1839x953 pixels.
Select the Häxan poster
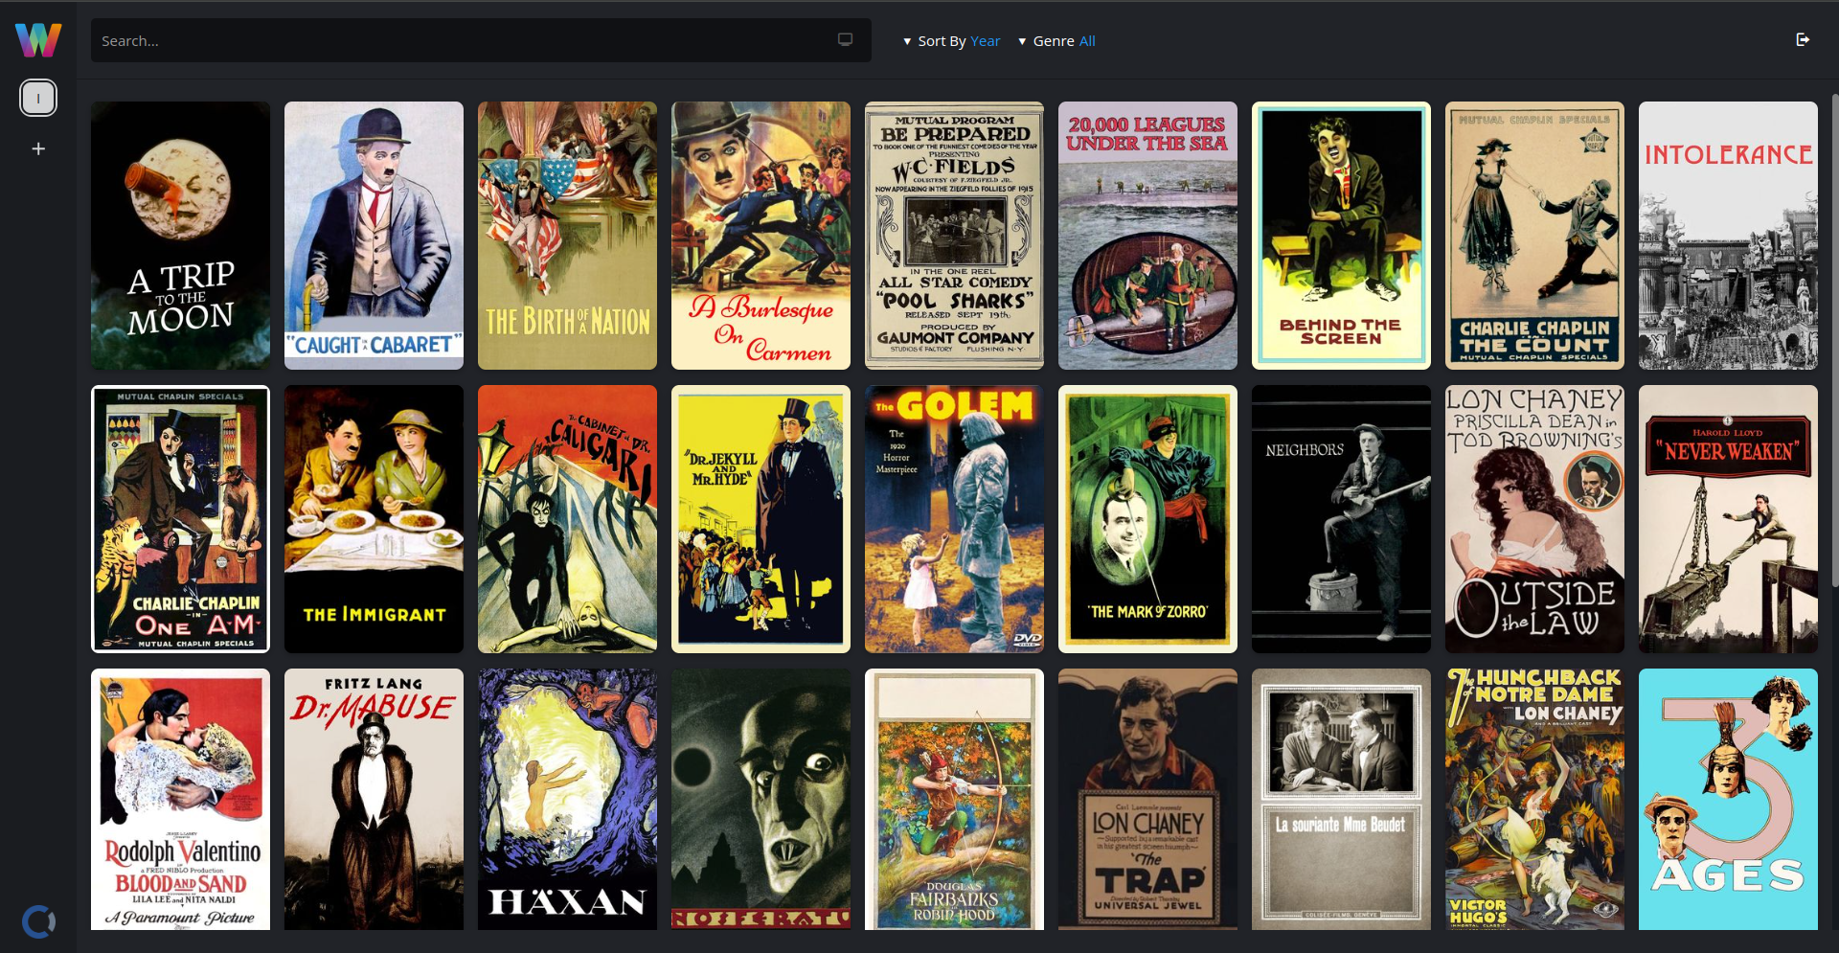point(567,799)
